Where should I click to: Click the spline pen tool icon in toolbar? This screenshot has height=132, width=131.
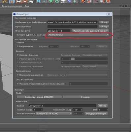coord(45,1)
